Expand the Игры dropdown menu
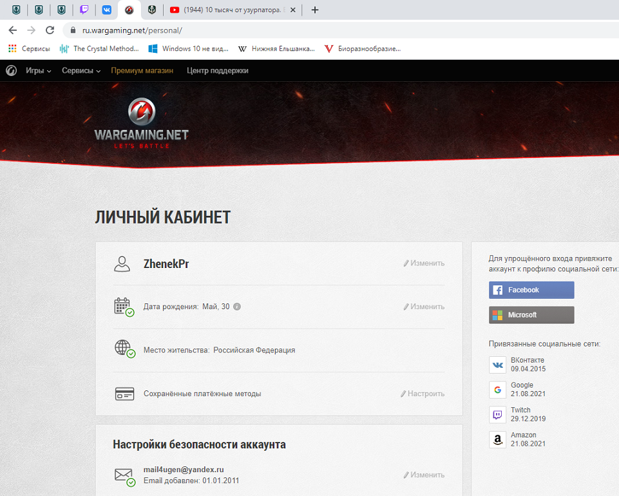This screenshot has height=496, width=619. click(x=38, y=71)
